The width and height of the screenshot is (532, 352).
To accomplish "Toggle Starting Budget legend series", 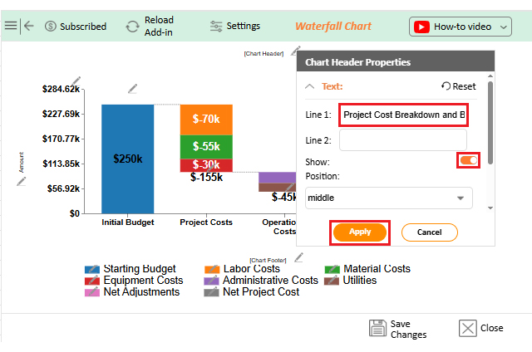I will (93, 269).
